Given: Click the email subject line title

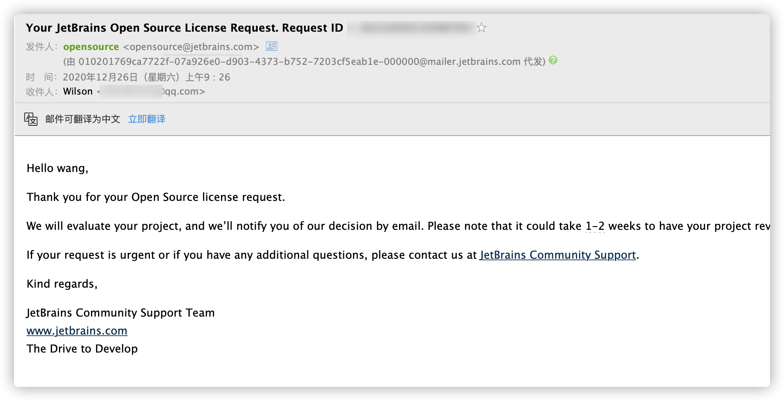Looking at the screenshot, I should tap(184, 28).
